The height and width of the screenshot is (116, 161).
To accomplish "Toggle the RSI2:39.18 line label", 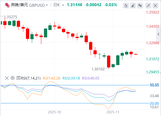I will tap(71, 78).
